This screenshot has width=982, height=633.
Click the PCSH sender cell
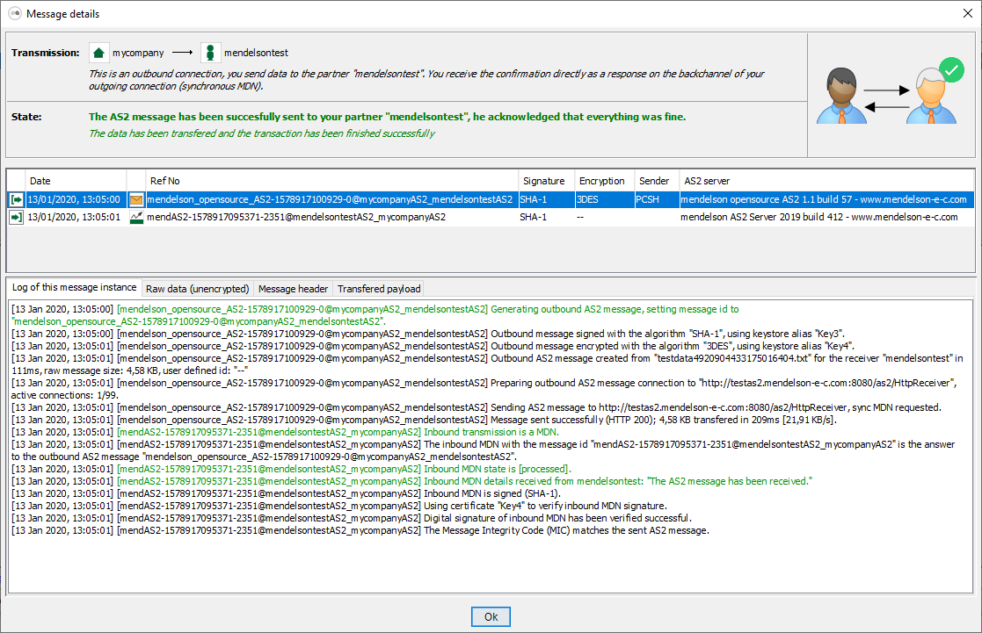coord(657,199)
